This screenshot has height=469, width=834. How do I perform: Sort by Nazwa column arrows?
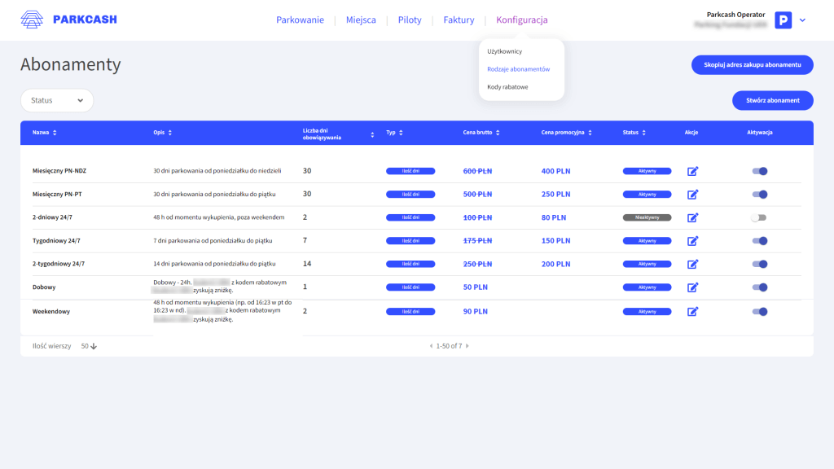pyautogui.click(x=55, y=133)
